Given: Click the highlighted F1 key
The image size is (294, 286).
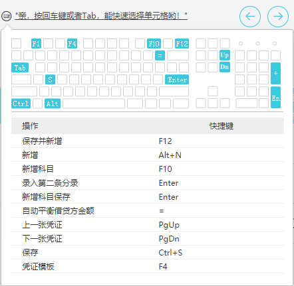Looking at the screenshot, I should coord(36,44).
